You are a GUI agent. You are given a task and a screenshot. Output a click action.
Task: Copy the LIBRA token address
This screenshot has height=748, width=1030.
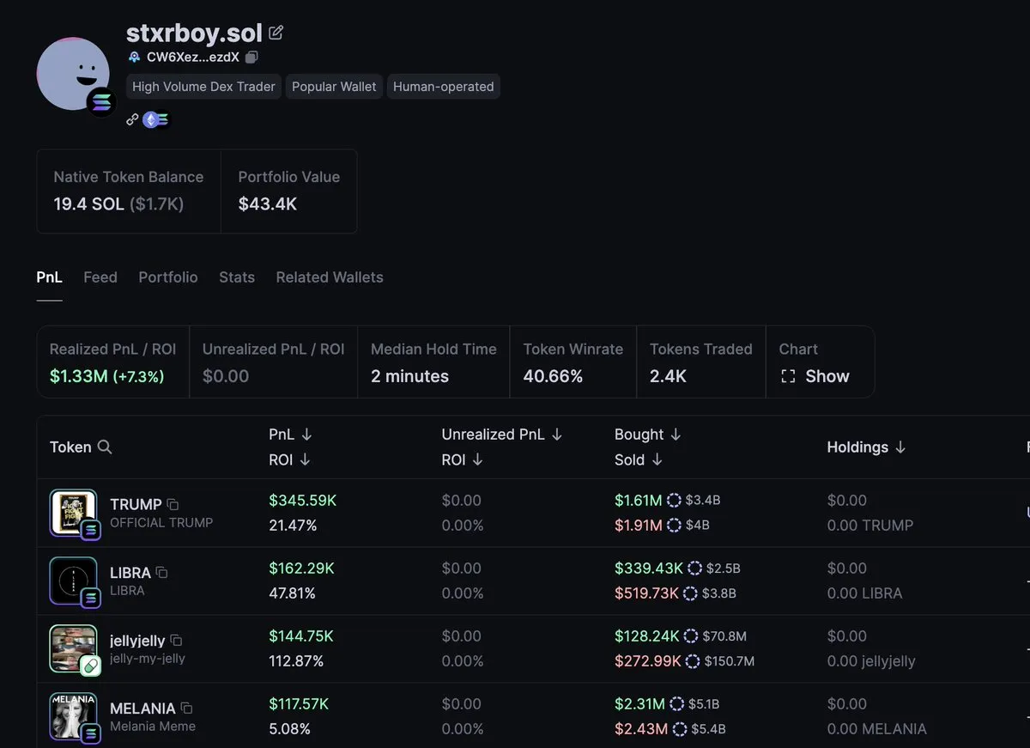tap(161, 572)
